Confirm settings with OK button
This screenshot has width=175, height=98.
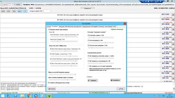[x=121, y=89]
